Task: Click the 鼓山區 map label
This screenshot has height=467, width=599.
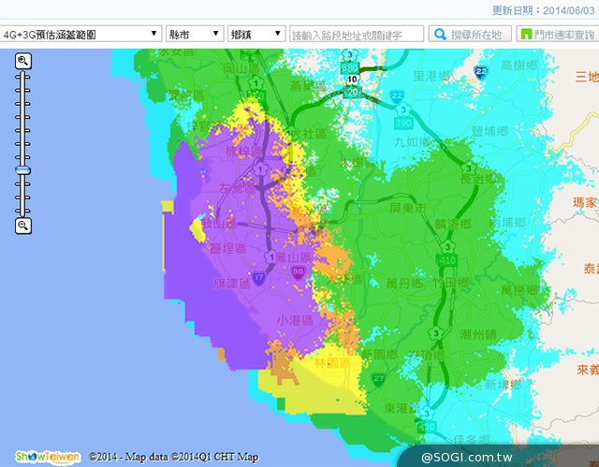Action: point(219,224)
